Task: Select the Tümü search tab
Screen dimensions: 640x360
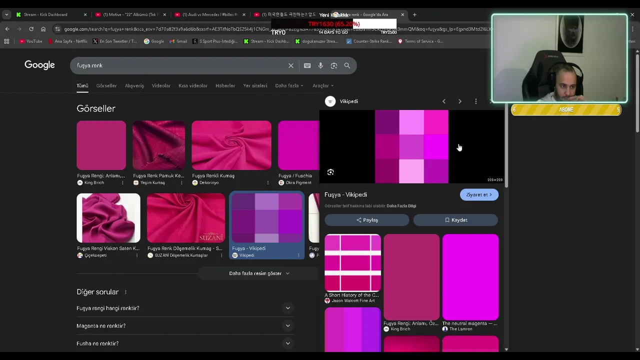Action: [x=82, y=86]
